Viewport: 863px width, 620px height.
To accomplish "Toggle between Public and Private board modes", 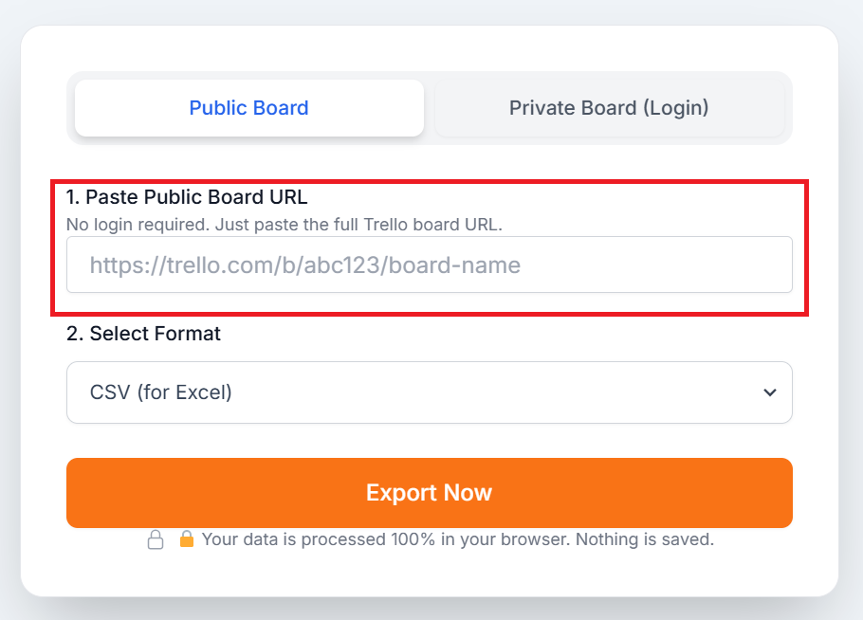I will click(609, 107).
